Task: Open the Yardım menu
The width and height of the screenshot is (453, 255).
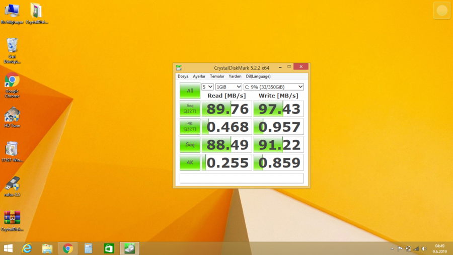Action: [235, 76]
